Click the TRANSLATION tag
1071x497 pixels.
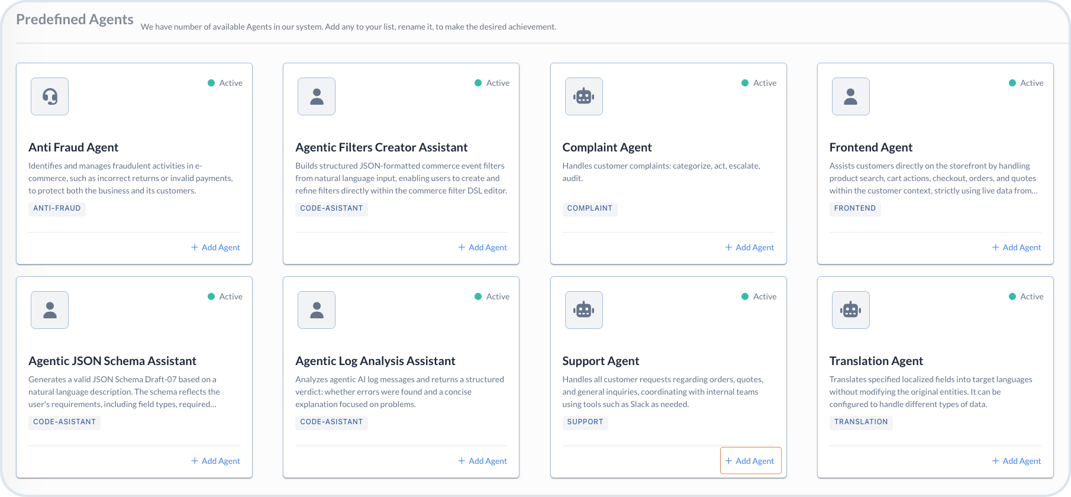(x=861, y=422)
